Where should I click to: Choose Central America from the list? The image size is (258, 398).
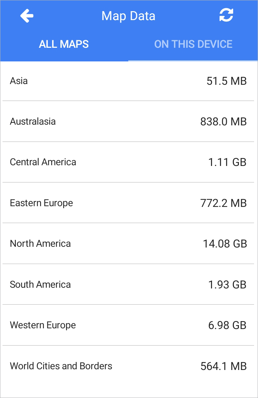tap(128, 162)
